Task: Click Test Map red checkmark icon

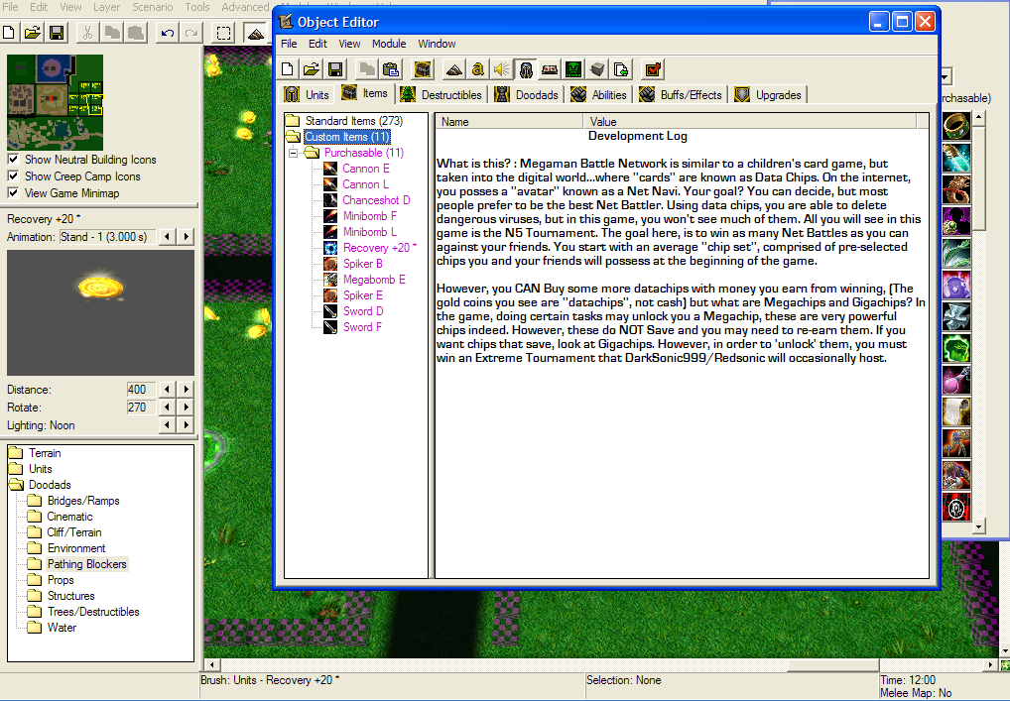Action: [653, 69]
